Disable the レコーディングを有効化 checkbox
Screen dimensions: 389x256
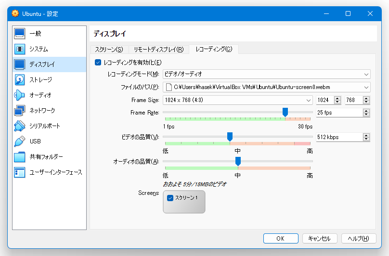pyautogui.click(x=98, y=62)
